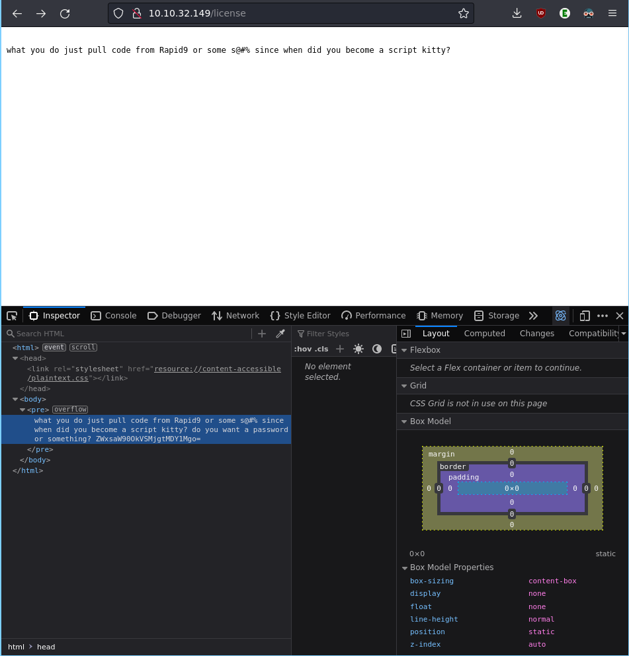This screenshot has height=656, width=629.
Task: Collapse the Flexbox section
Action: click(x=404, y=350)
